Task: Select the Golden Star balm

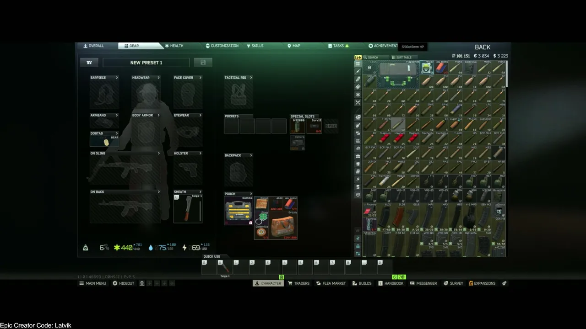Action: coord(261,233)
